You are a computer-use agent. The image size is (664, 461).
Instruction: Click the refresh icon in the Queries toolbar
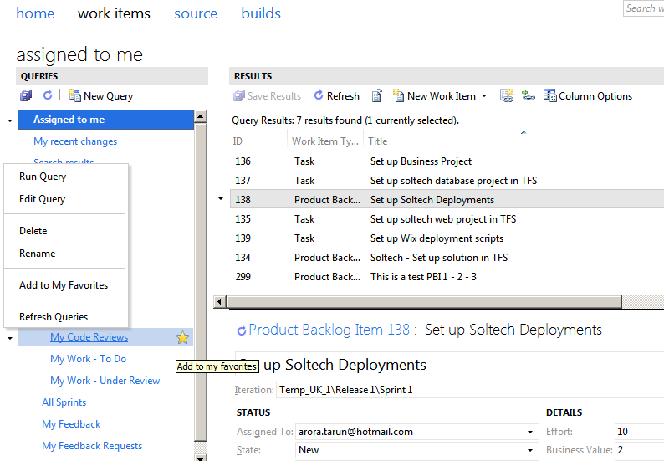48,95
